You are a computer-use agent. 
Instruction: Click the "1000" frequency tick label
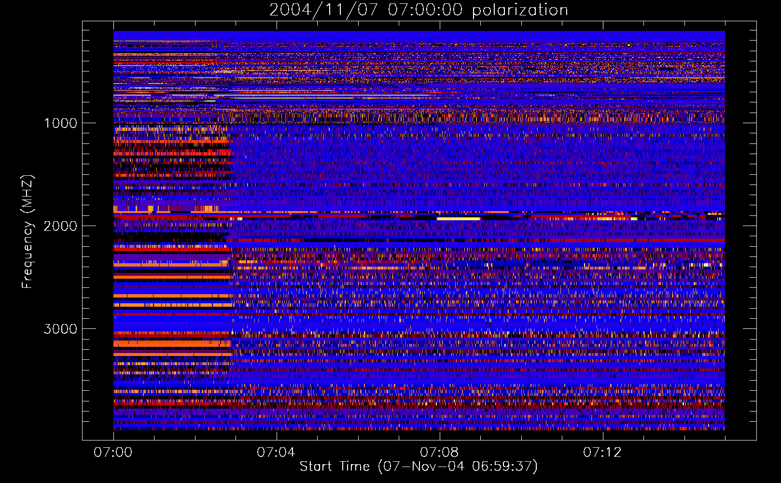tap(60, 123)
